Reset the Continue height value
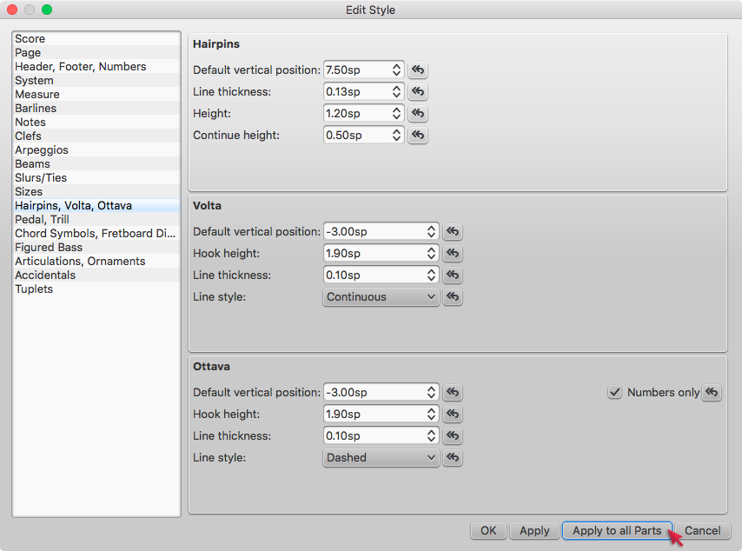Image resolution: width=742 pixels, height=551 pixels. [418, 135]
